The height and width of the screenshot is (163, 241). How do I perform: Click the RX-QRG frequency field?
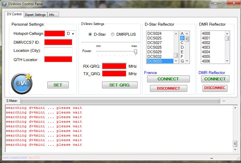tap(114, 66)
